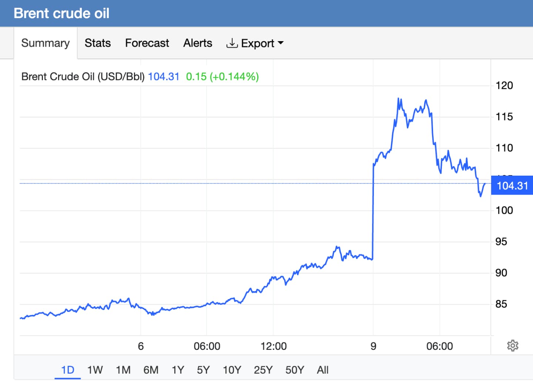Image resolution: width=533 pixels, height=391 pixels.
Task: Open the chart settings gear icon
Action: (513, 346)
